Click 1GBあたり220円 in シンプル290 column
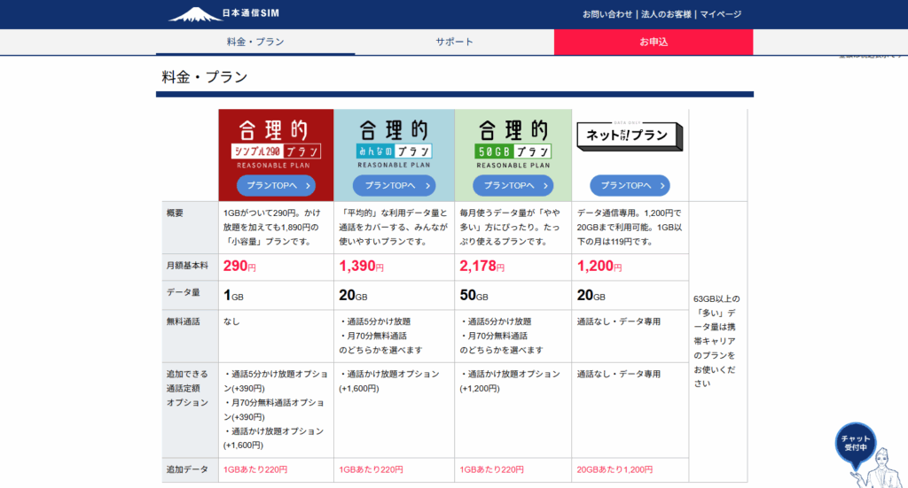Image resolution: width=908 pixels, height=488 pixels. pyautogui.click(x=255, y=469)
